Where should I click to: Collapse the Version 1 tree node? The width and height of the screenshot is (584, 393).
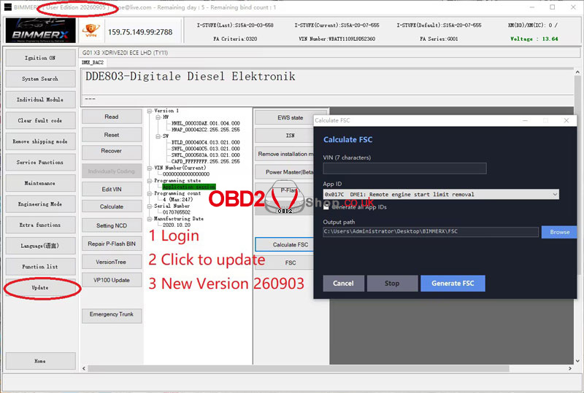point(150,111)
